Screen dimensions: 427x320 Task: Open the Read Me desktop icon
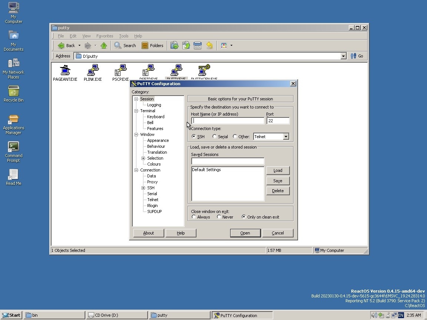[x=14, y=177]
